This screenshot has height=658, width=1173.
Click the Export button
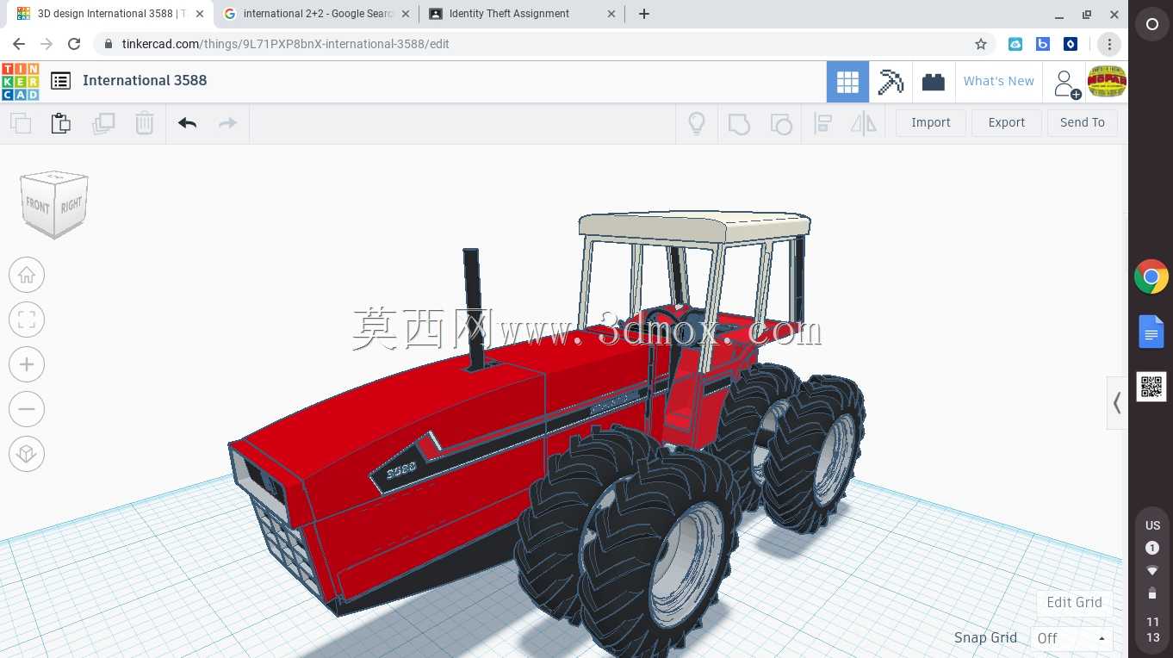coord(1007,122)
